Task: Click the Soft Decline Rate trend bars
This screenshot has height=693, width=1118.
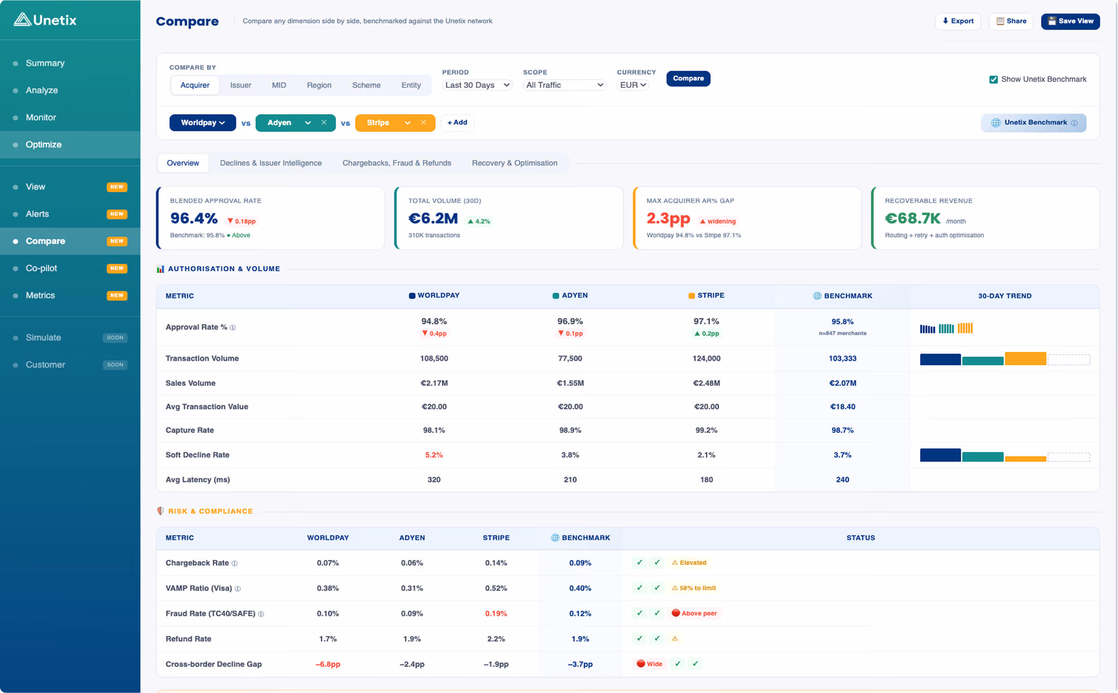Action: [1005, 455]
